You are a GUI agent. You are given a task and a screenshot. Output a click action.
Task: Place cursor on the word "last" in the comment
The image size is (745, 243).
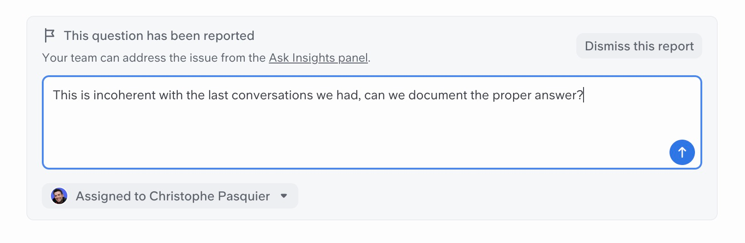click(218, 95)
